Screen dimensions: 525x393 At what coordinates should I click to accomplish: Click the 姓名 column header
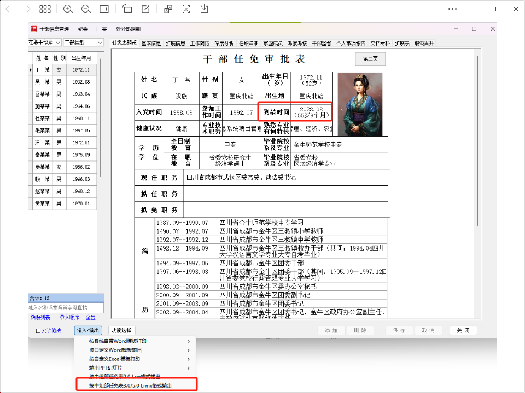click(43, 58)
